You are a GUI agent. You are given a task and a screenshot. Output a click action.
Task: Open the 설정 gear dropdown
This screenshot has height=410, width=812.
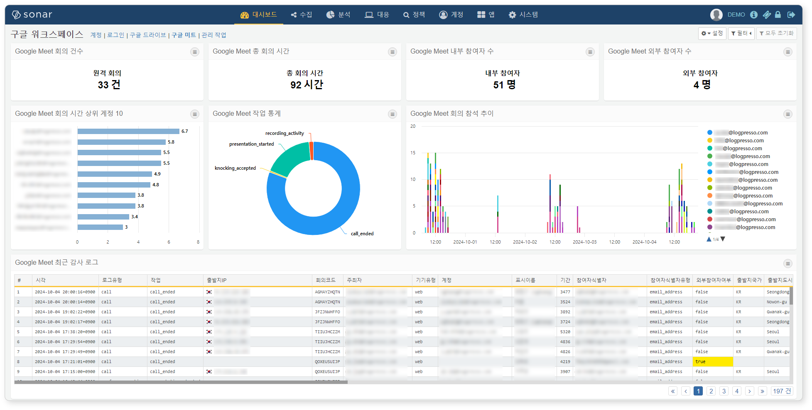712,33
